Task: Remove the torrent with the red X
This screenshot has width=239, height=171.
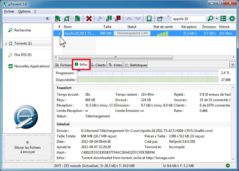Action: pos(89,19)
